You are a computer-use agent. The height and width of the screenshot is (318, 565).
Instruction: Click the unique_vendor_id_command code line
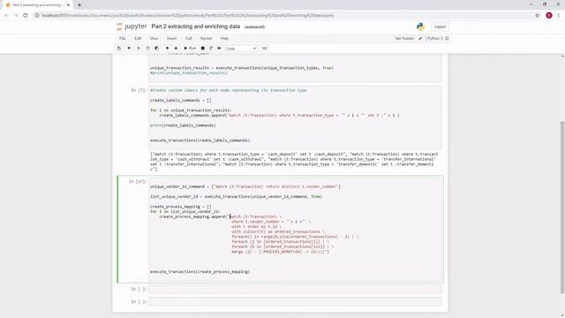coord(245,186)
